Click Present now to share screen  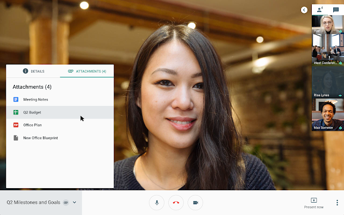click(x=313, y=203)
